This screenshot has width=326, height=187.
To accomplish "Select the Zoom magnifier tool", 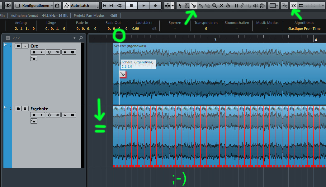I will [214, 6].
